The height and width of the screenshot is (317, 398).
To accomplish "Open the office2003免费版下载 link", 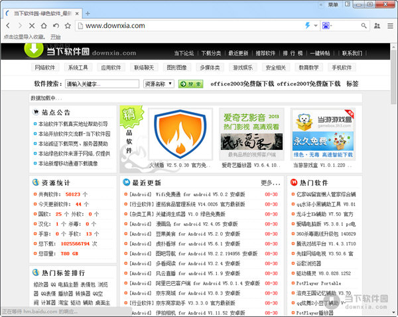I will [x=242, y=84].
